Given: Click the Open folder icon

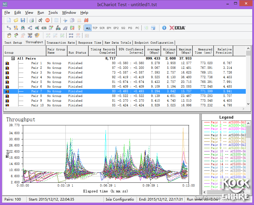Looking at the screenshot, I should click(x=16, y=20).
